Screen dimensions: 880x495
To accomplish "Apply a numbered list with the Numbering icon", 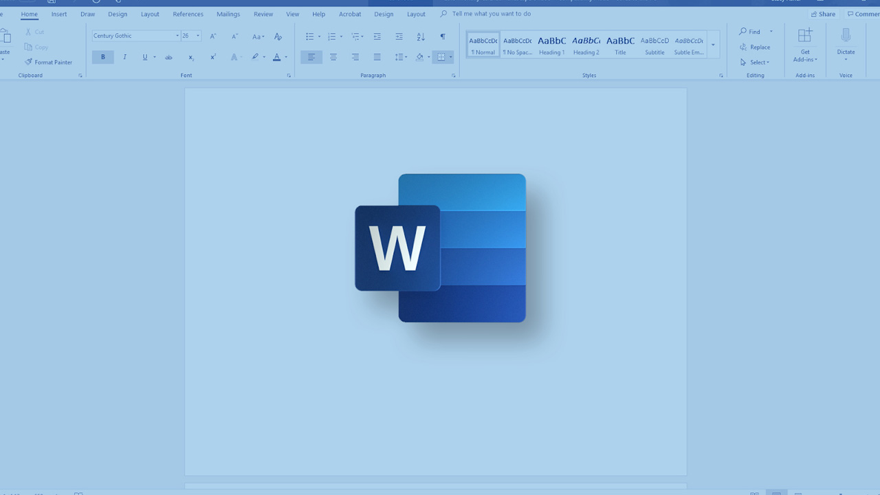I will [x=331, y=36].
